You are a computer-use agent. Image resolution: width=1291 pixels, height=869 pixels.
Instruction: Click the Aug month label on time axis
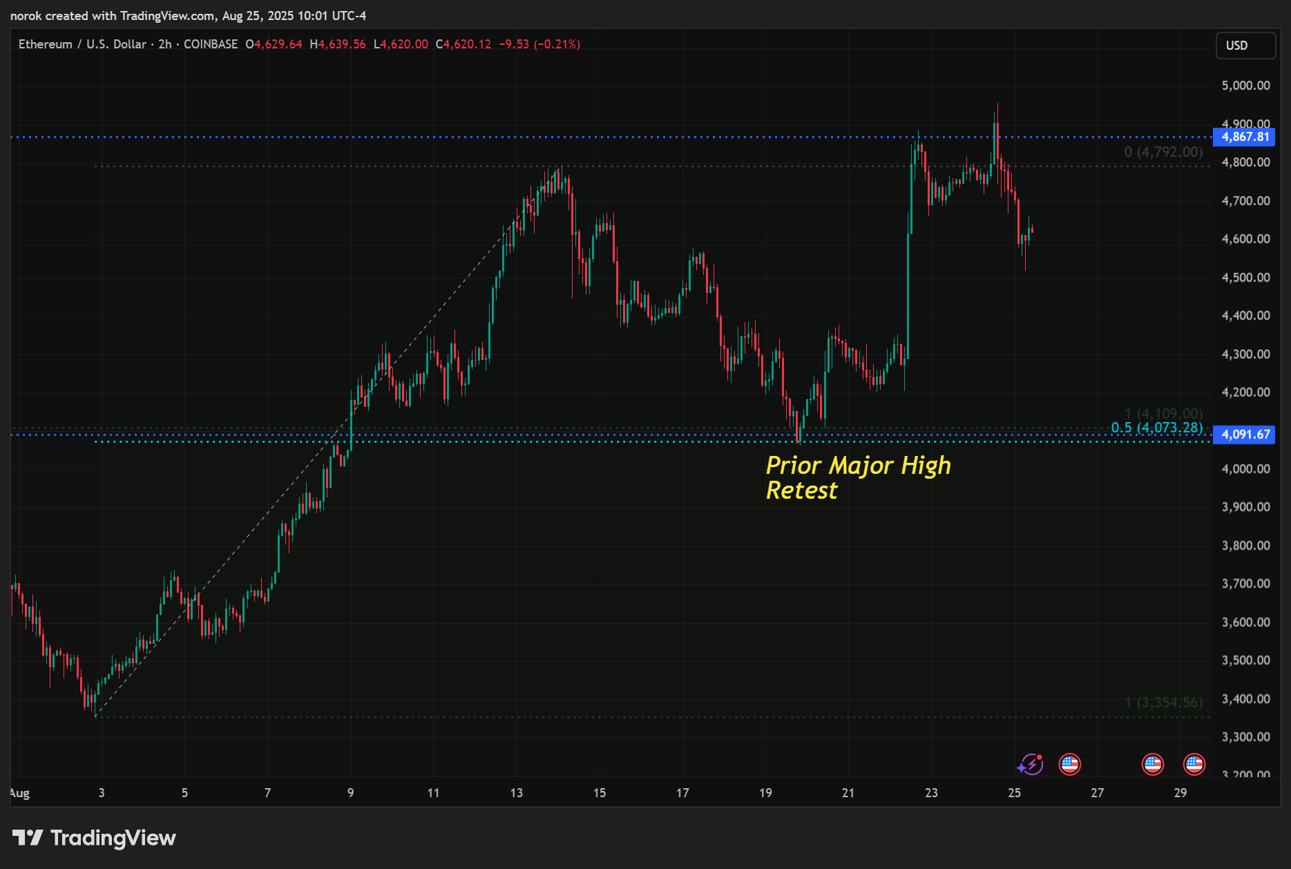coord(20,793)
